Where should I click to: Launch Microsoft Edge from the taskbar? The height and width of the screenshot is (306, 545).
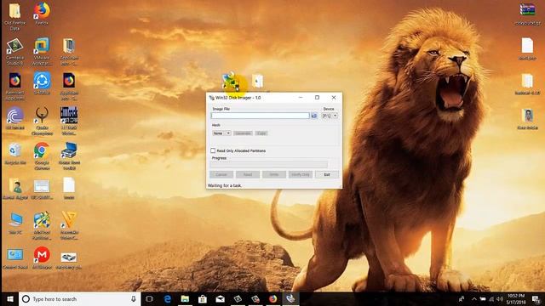(167, 298)
